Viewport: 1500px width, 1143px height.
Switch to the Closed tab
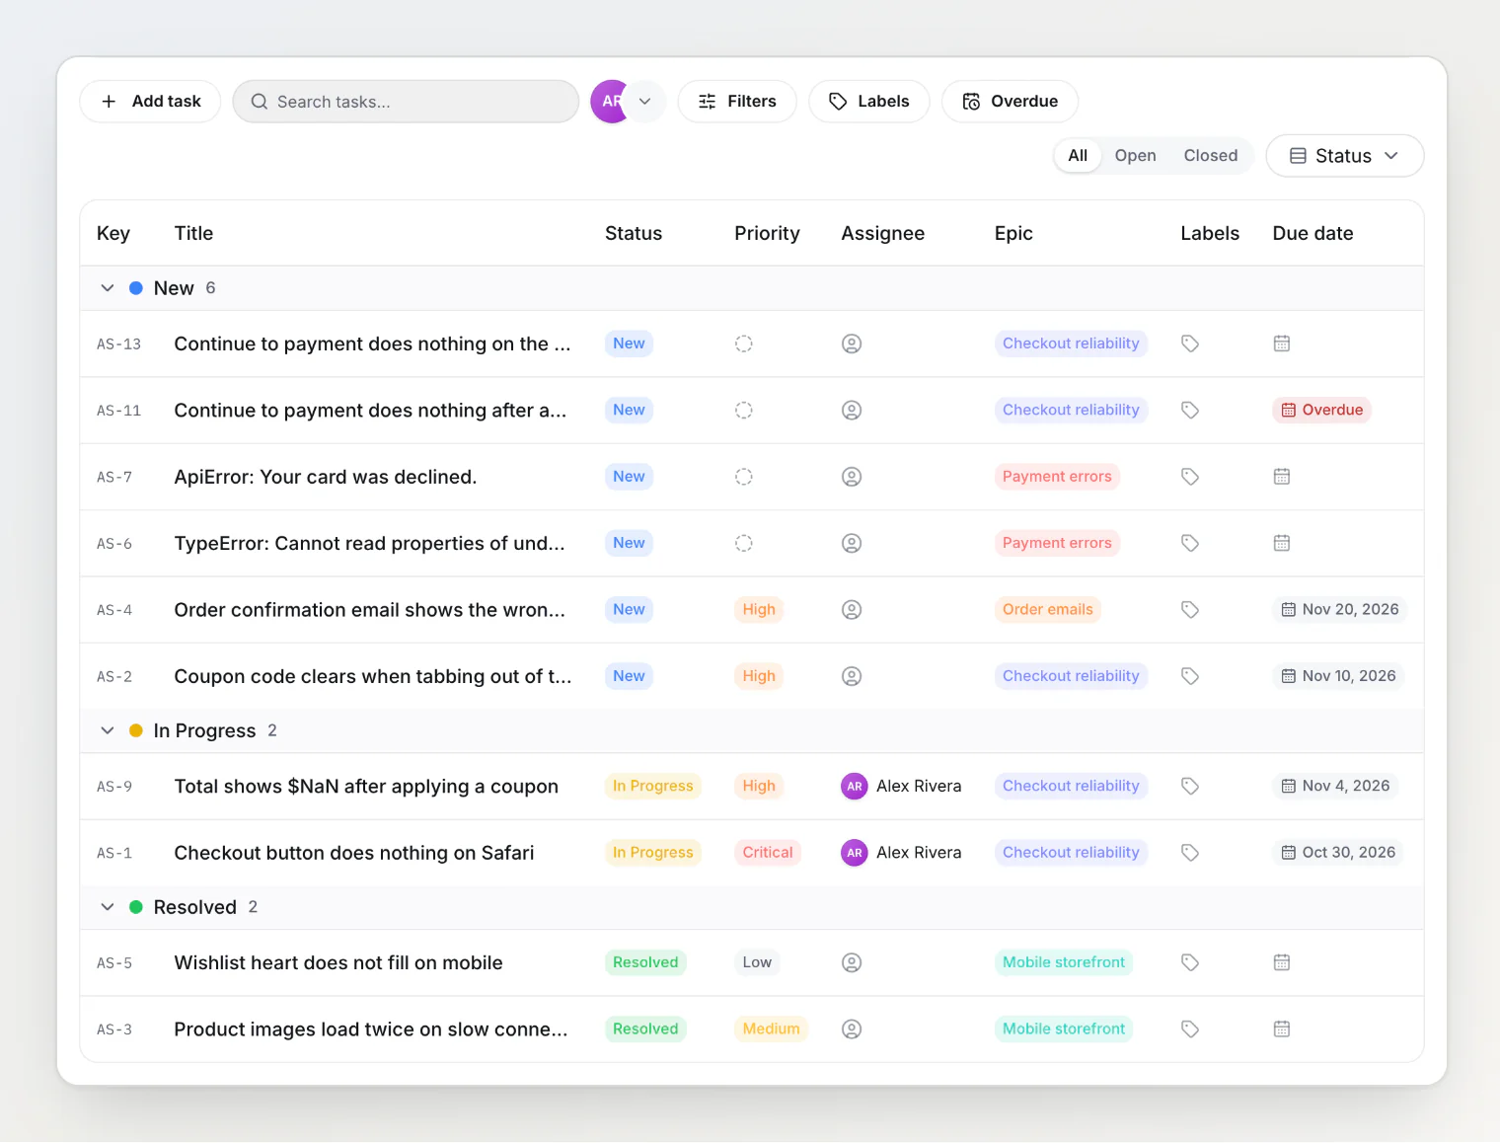pyautogui.click(x=1211, y=156)
